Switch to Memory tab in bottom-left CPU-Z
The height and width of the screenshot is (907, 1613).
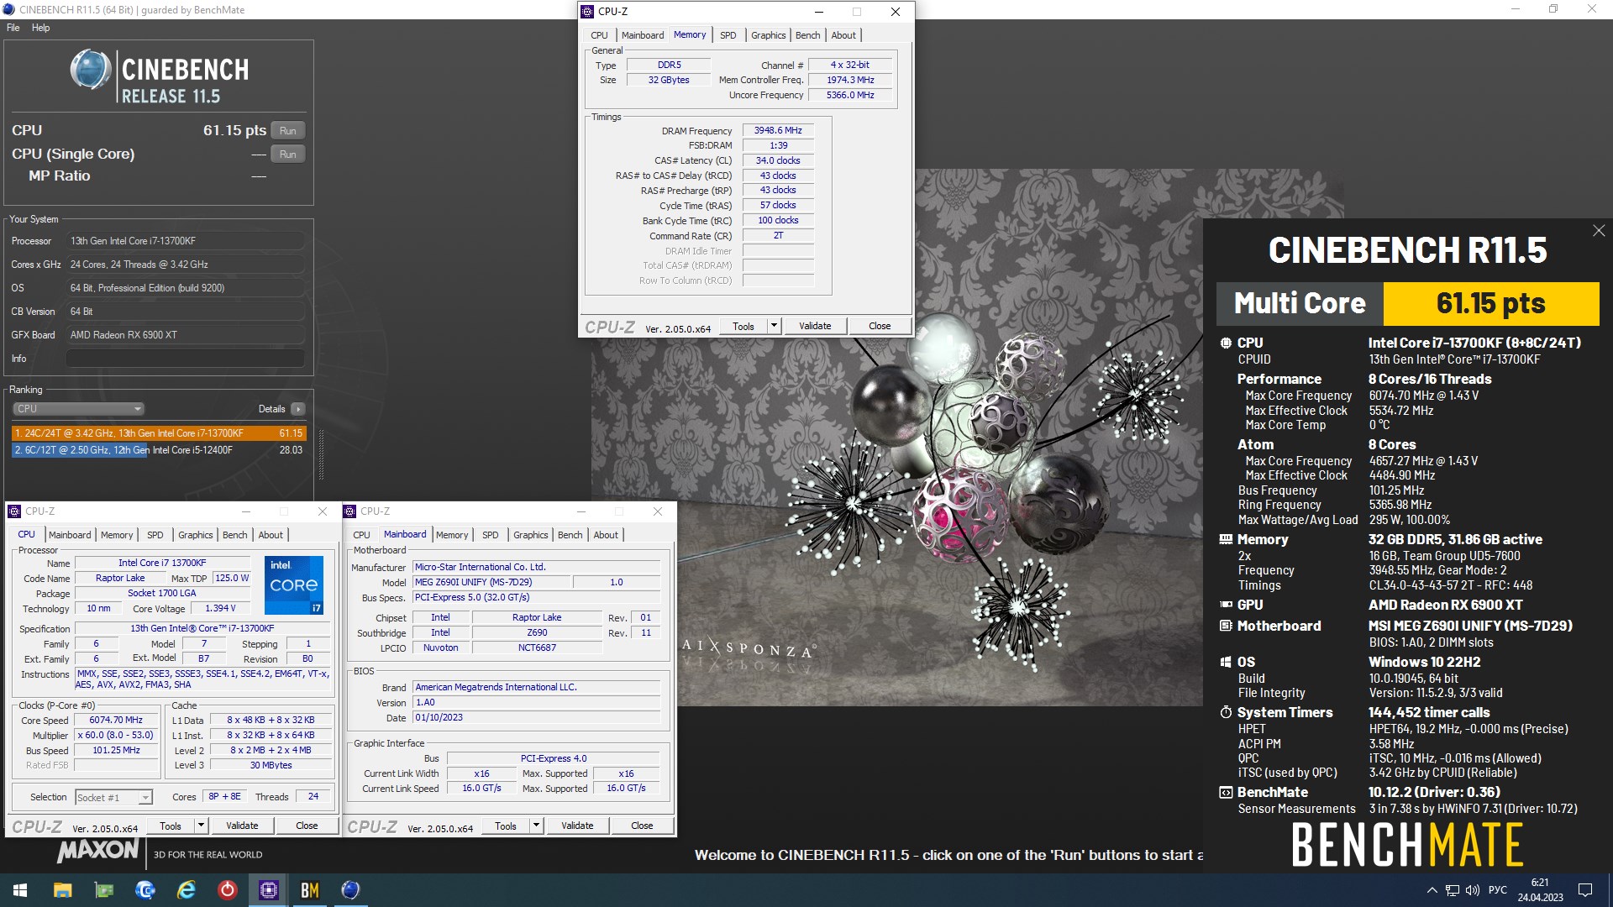[117, 535]
